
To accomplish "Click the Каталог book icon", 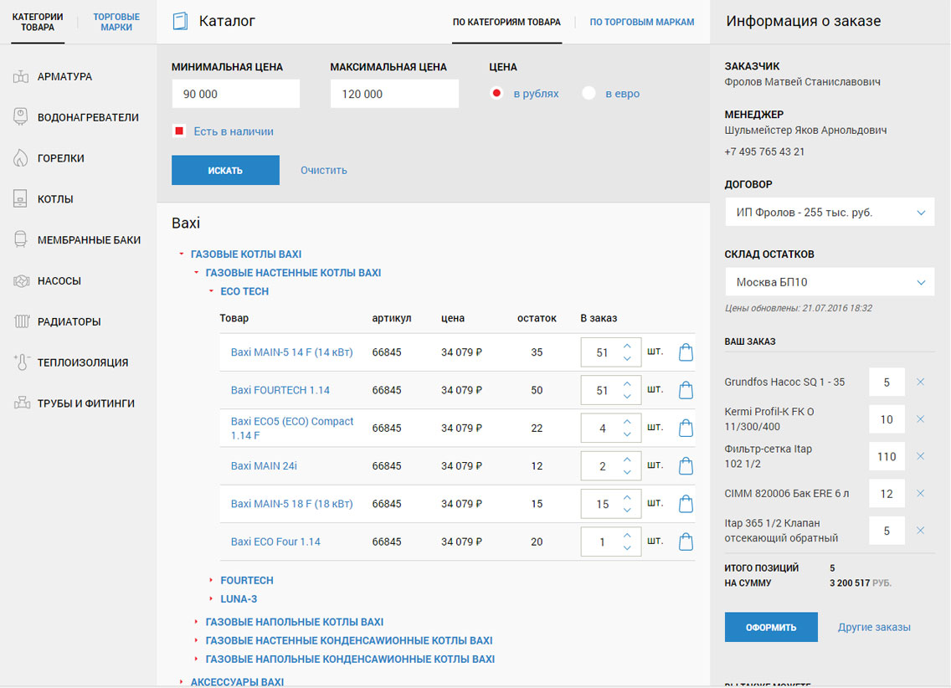I will coord(180,21).
